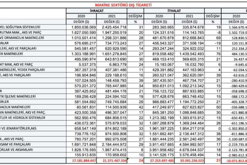Select the İHRACAT header cell
The height and width of the screenshot is (165, 247).
point(97,11)
